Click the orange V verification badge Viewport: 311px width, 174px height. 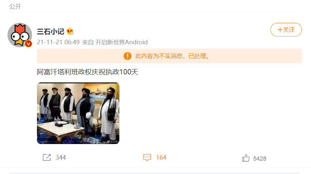pos(28,44)
